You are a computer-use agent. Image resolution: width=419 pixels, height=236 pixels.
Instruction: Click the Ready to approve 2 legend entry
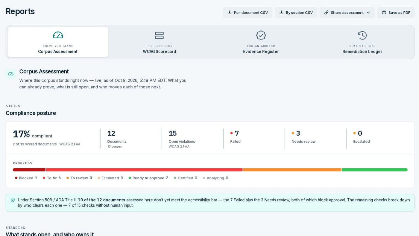(x=148, y=178)
